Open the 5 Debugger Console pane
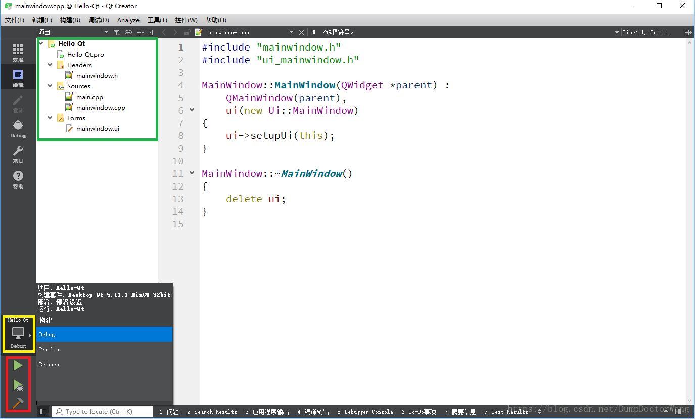Image resolution: width=695 pixels, height=419 pixels. (365, 412)
